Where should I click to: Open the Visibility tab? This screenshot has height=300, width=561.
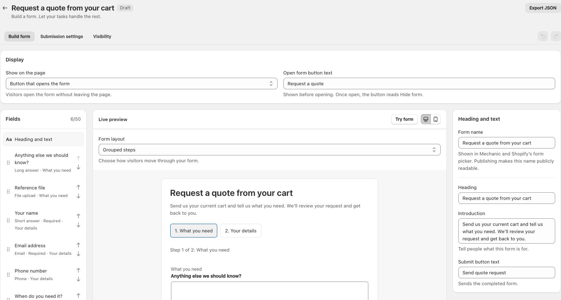(102, 37)
